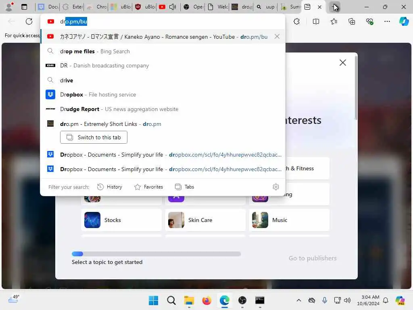
Task: Open the tab actions menu icon
Action: pos(24,7)
